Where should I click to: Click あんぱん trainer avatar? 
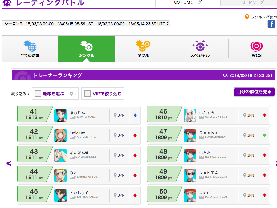(60, 155)
